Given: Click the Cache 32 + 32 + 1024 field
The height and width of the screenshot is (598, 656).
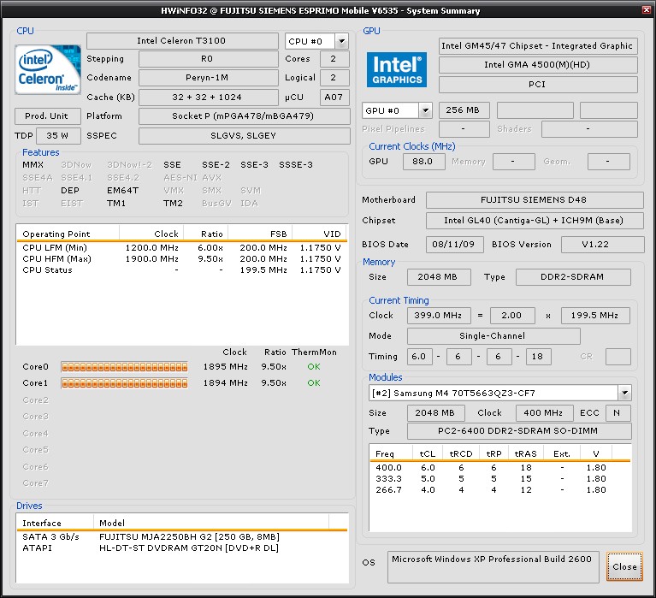Looking at the screenshot, I should coord(209,97).
